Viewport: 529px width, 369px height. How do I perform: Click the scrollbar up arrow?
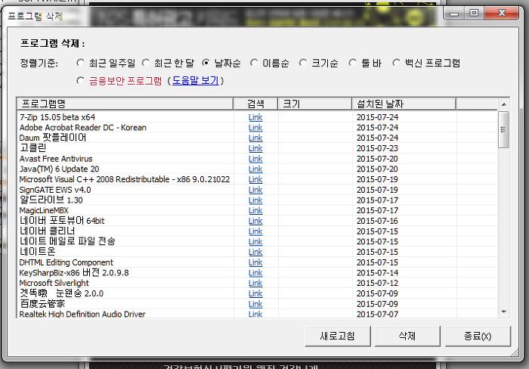(504, 104)
